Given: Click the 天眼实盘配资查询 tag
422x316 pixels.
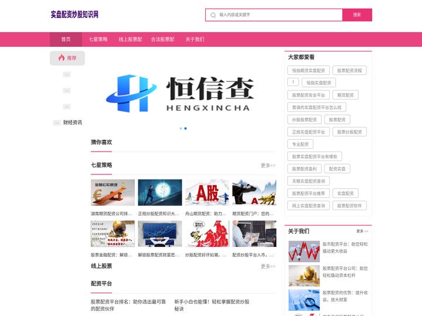Looking at the screenshot, I should (308, 181).
